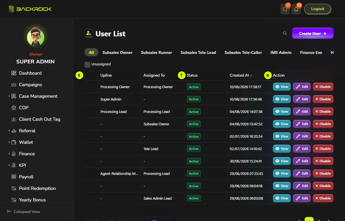View user created 04/08/2026 14:07:38
This screenshot has height=221, width=345.
pyautogui.click(x=282, y=112)
